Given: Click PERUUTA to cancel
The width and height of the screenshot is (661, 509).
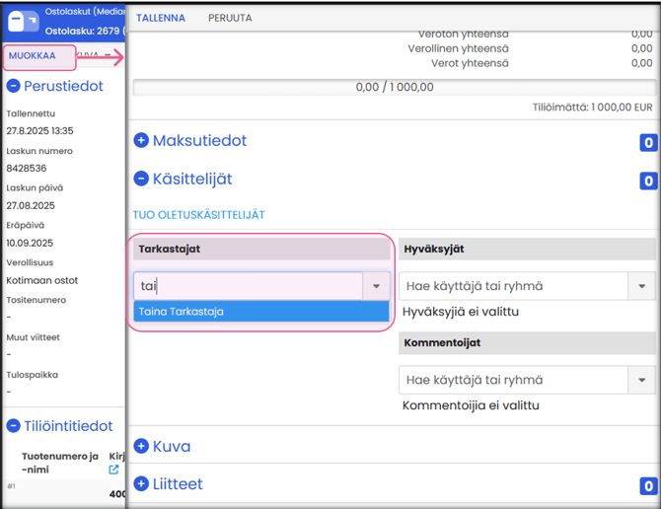Looking at the screenshot, I should pyautogui.click(x=230, y=18).
